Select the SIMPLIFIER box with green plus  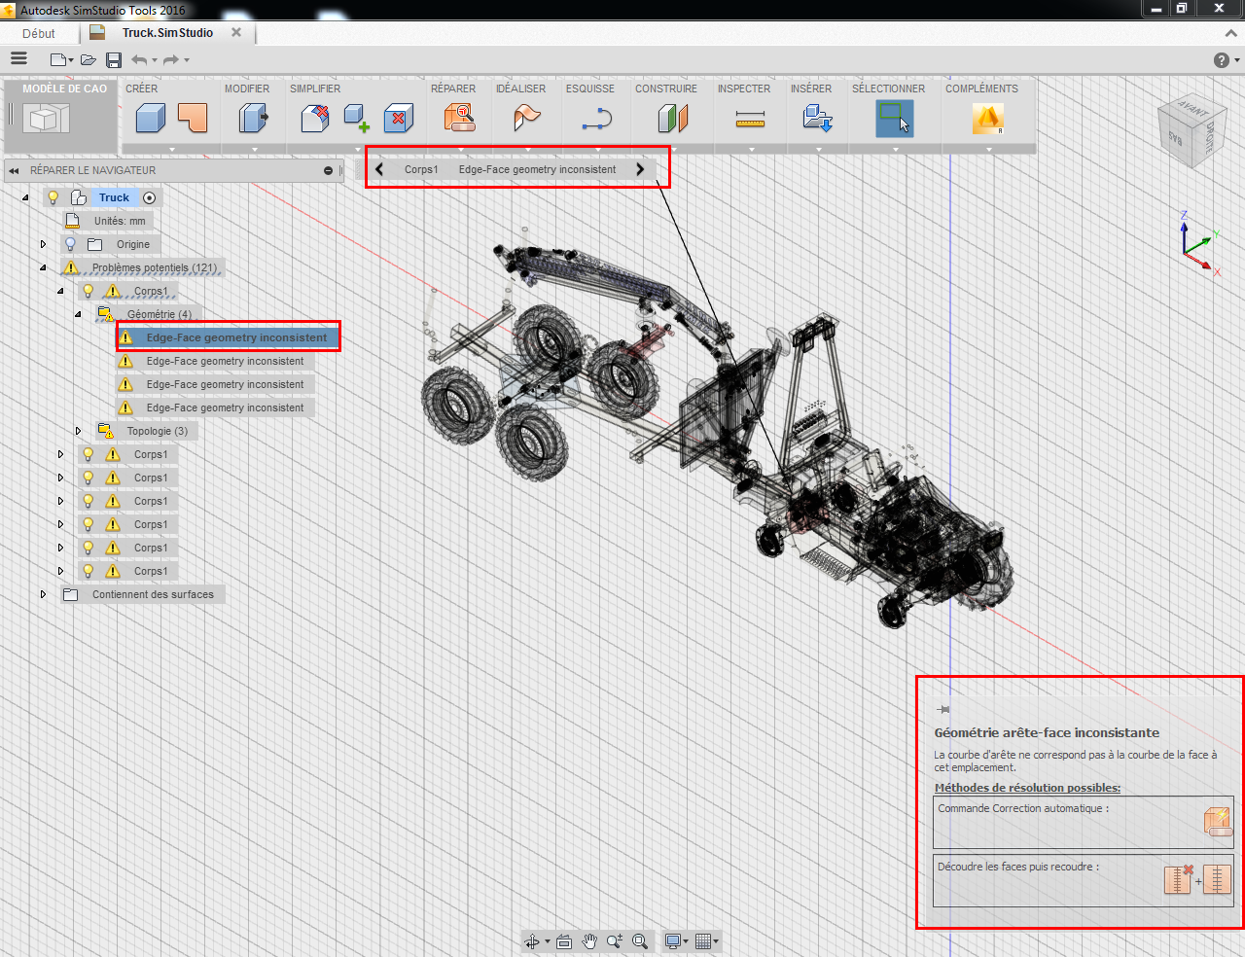pos(357,119)
